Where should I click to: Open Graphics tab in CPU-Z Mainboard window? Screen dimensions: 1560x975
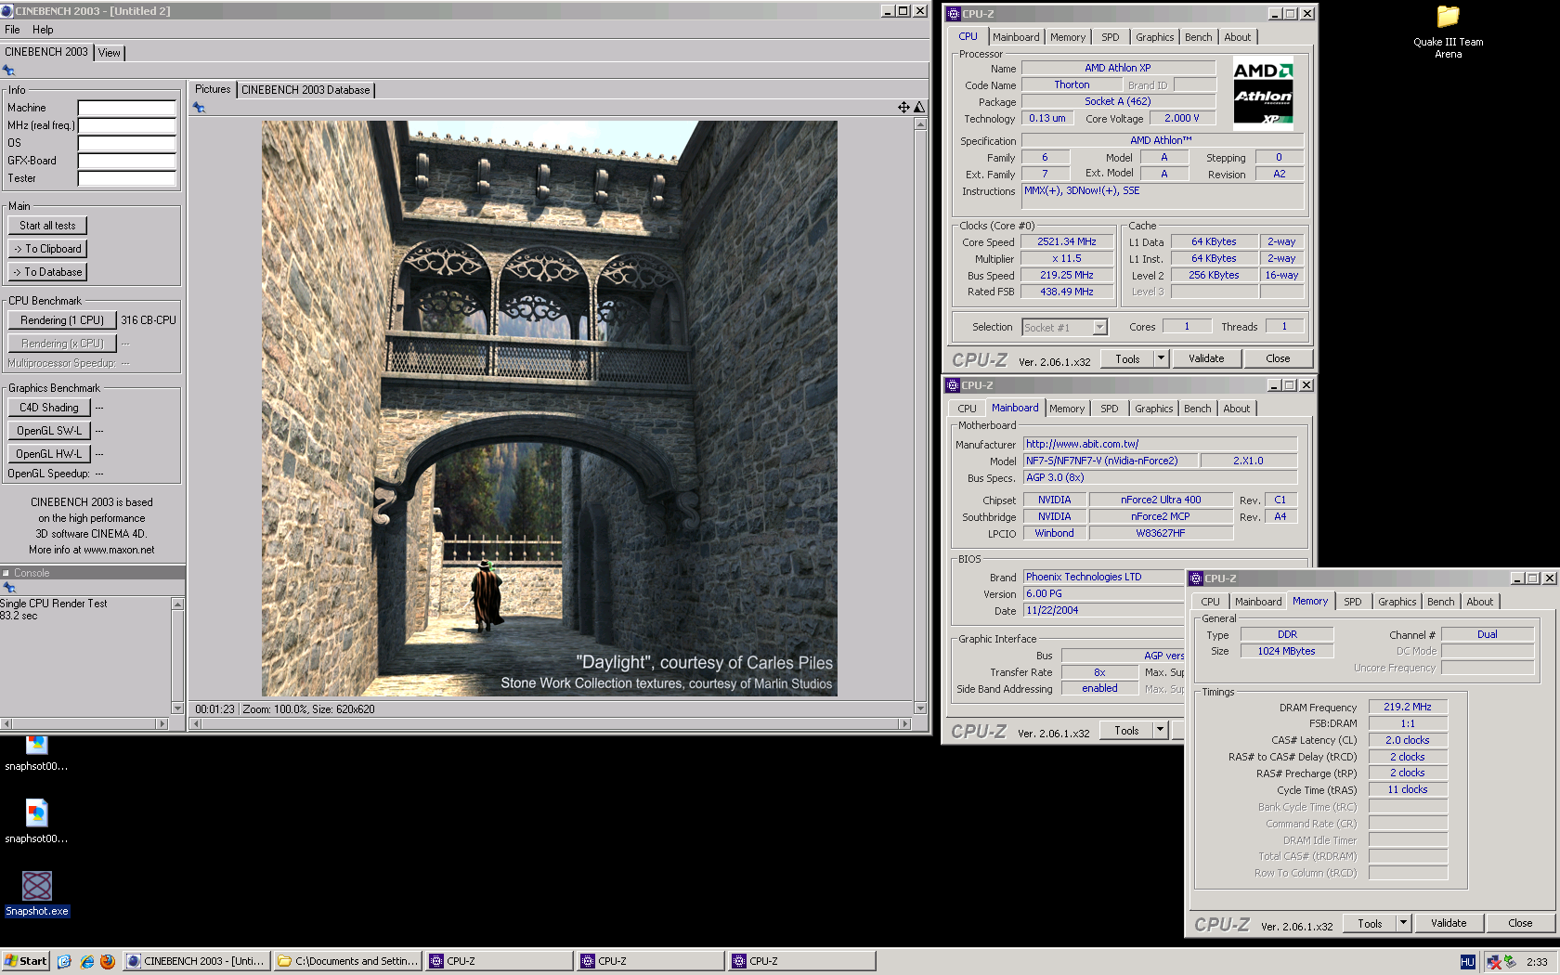[1153, 409]
